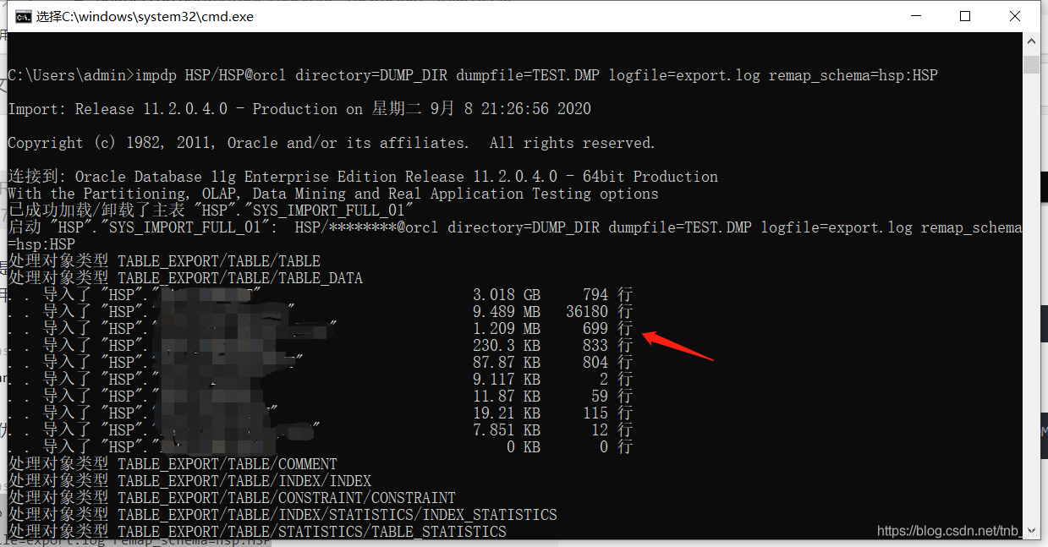Click the '87.87 KB' size value
Image resolution: width=1048 pixels, height=547 pixels.
tap(507, 363)
